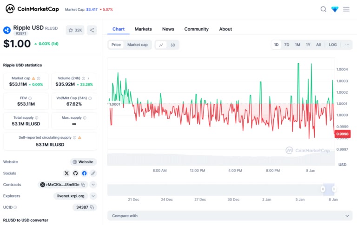Open the Community tab

coord(196,29)
